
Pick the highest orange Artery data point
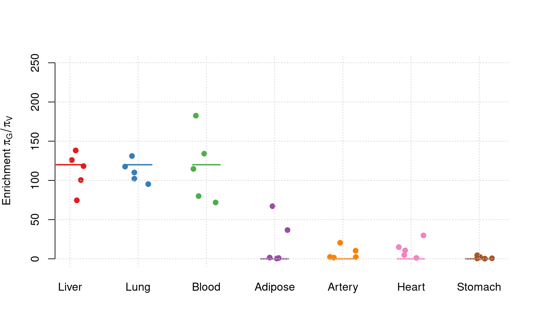coord(340,243)
